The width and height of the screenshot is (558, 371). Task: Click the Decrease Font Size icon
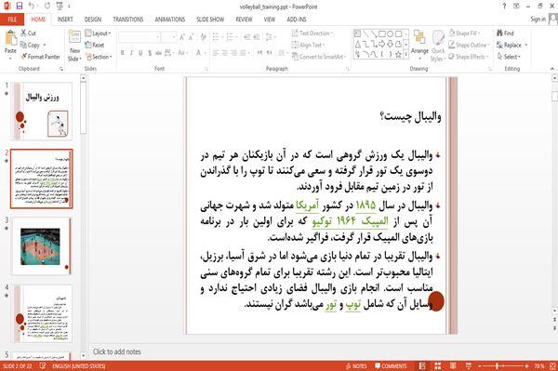click(x=191, y=36)
